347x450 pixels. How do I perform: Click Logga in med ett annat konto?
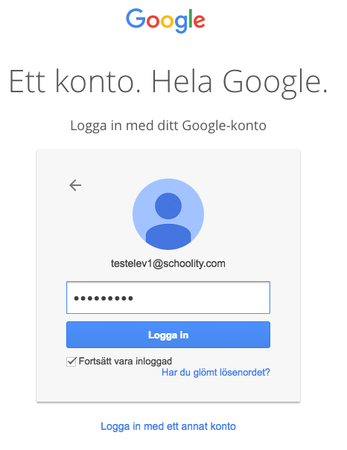point(168,426)
